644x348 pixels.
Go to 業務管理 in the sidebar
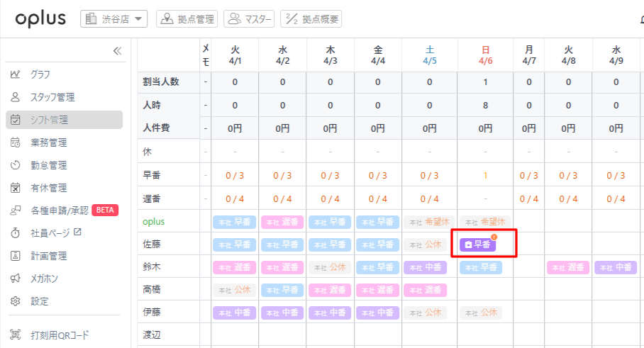click(48, 142)
